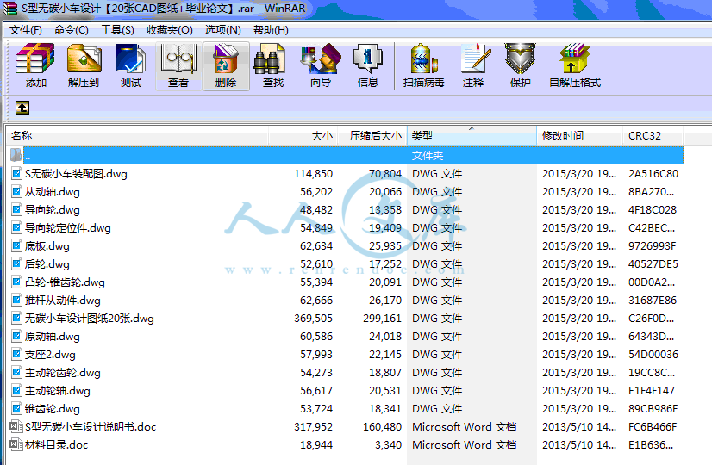Click the Word icon of 材料目录.doc
Image resolution: width=712 pixels, height=465 pixels.
tap(16, 444)
